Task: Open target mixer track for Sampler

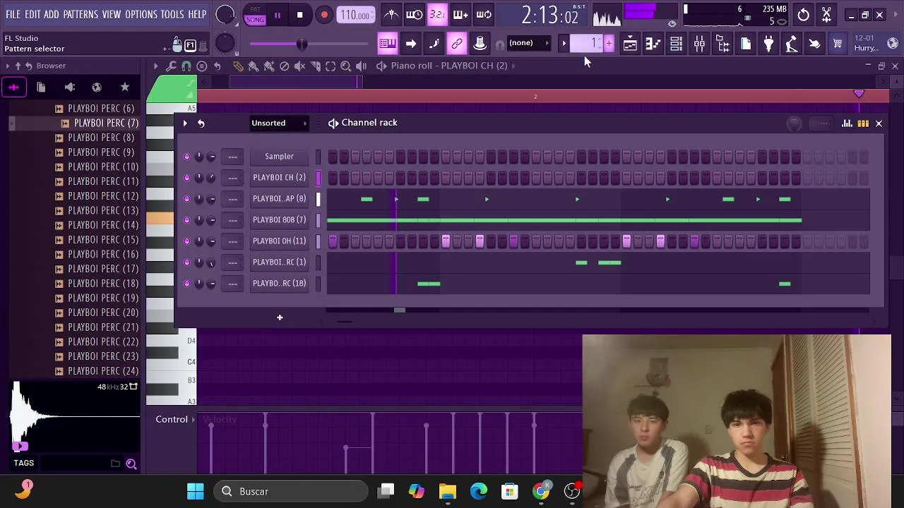Action: (232, 157)
